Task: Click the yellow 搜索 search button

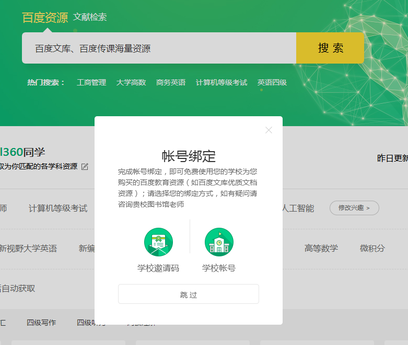Action: pos(330,48)
